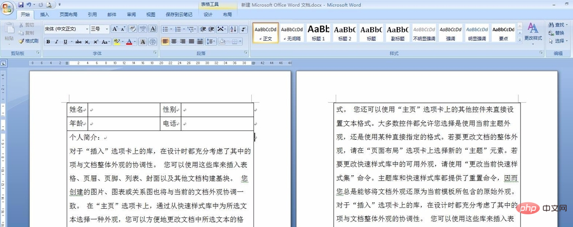Apply subscript formatting
Viewport: 573px width, 227px height.
pyautogui.click(x=87, y=42)
